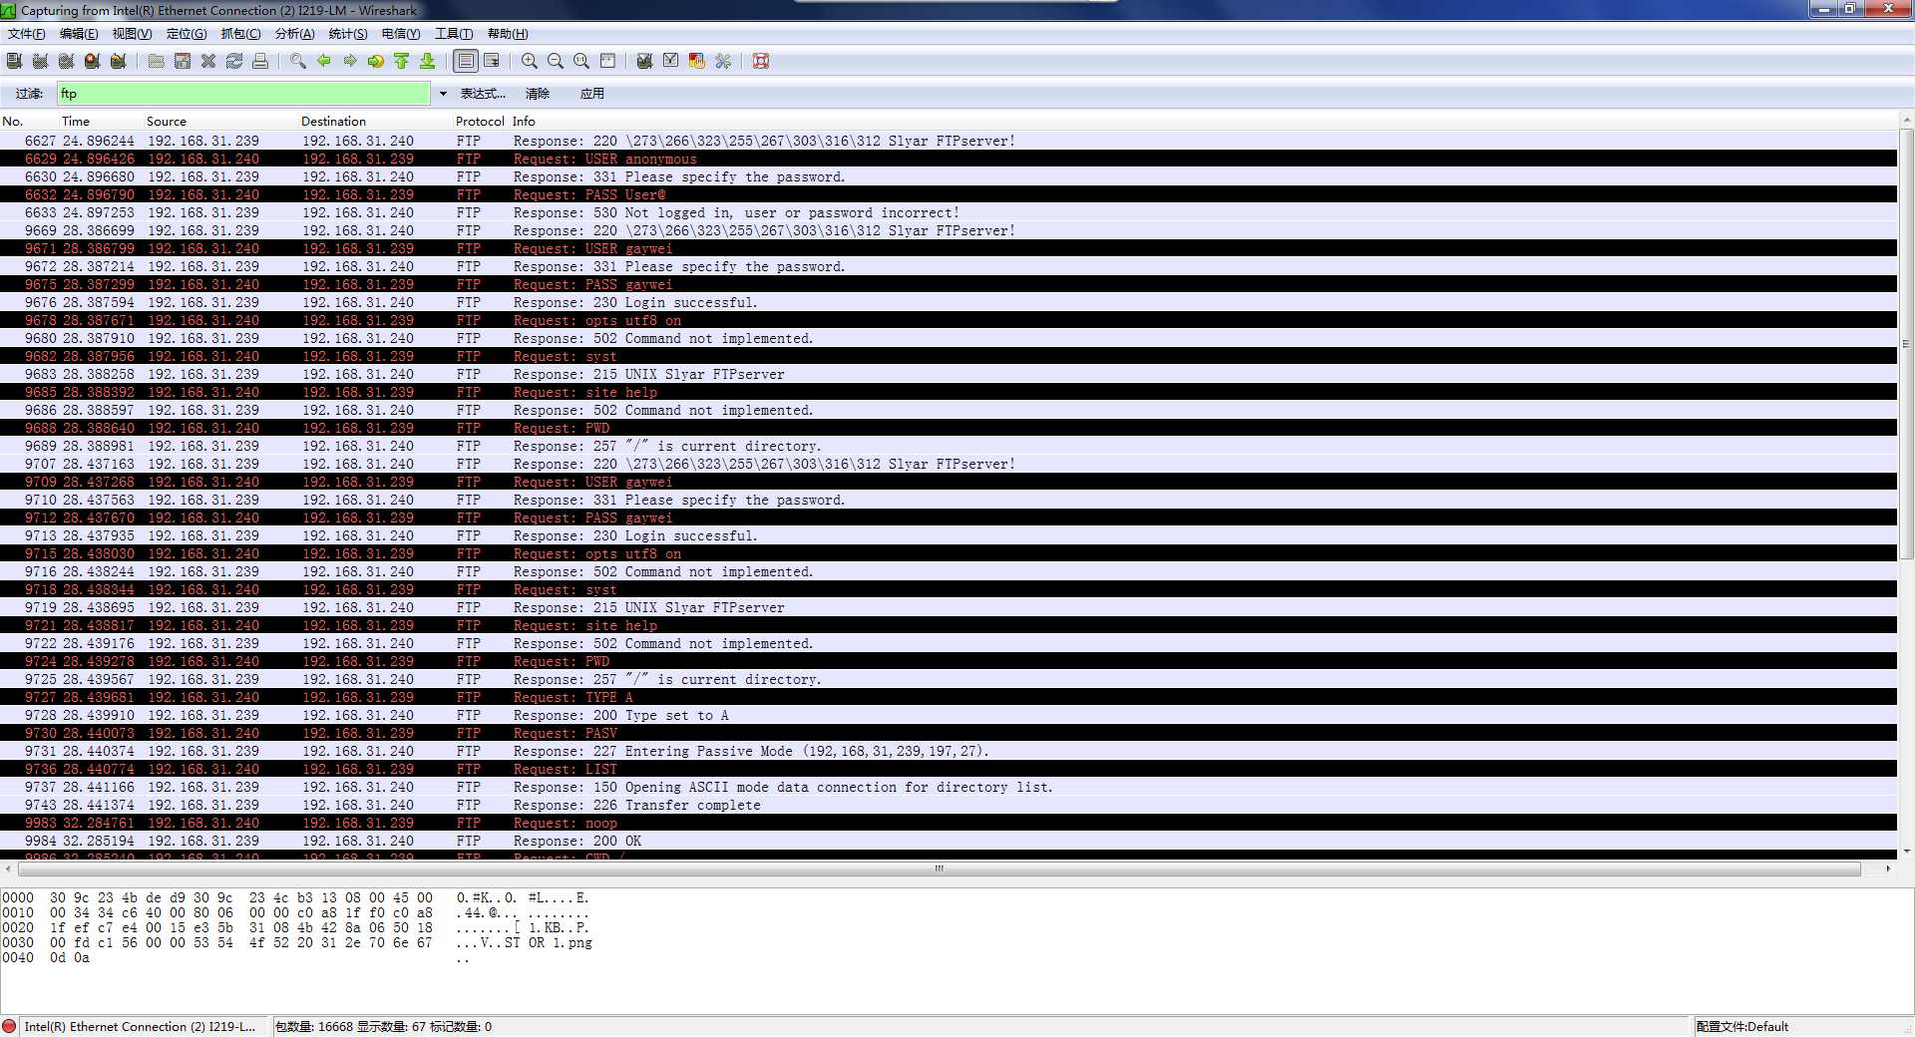Select packet 6629 USER anonymous request

[949, 159]
